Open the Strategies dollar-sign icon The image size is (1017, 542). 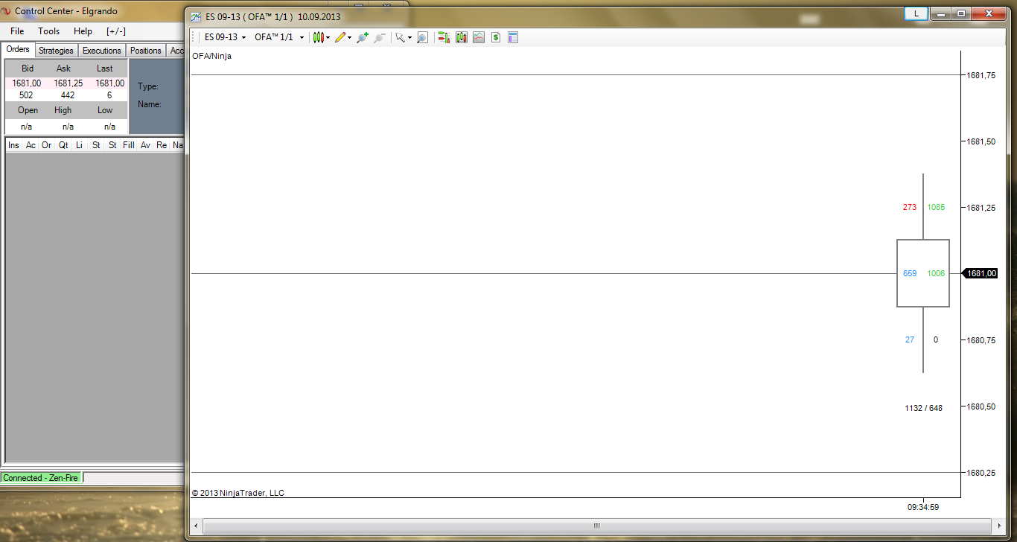(496, 37)
